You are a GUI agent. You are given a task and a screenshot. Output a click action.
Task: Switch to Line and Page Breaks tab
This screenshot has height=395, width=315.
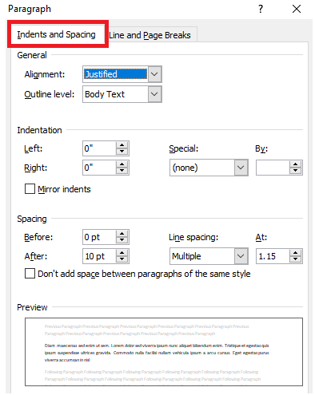click(x=150, y=35)
